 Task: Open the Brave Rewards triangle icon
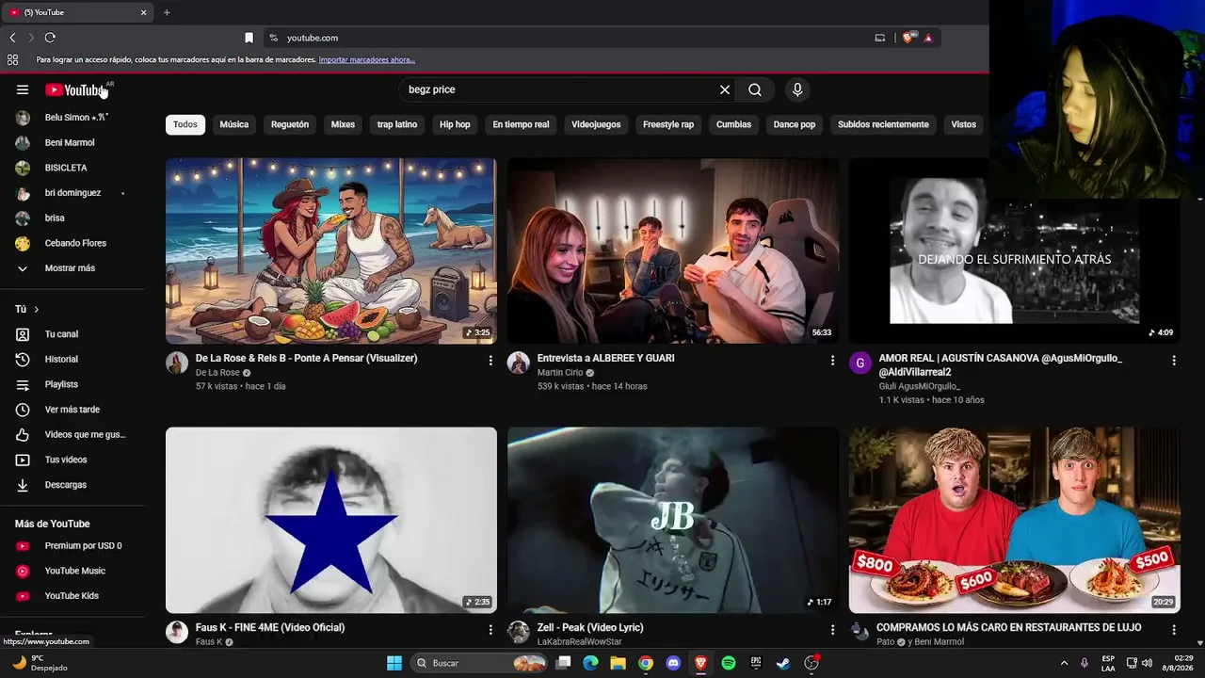pos(928,38)
